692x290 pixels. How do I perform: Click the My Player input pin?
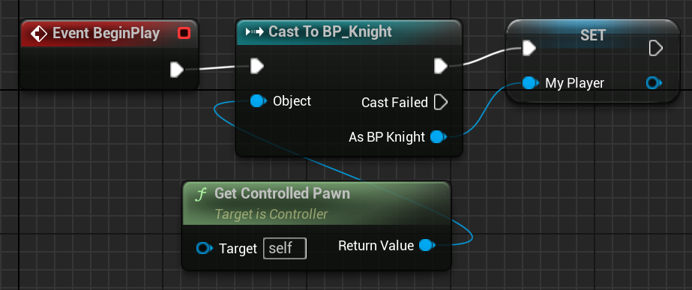(x=531, y=82)
